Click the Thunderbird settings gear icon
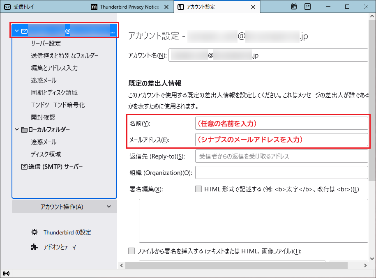 coord(35,232)
